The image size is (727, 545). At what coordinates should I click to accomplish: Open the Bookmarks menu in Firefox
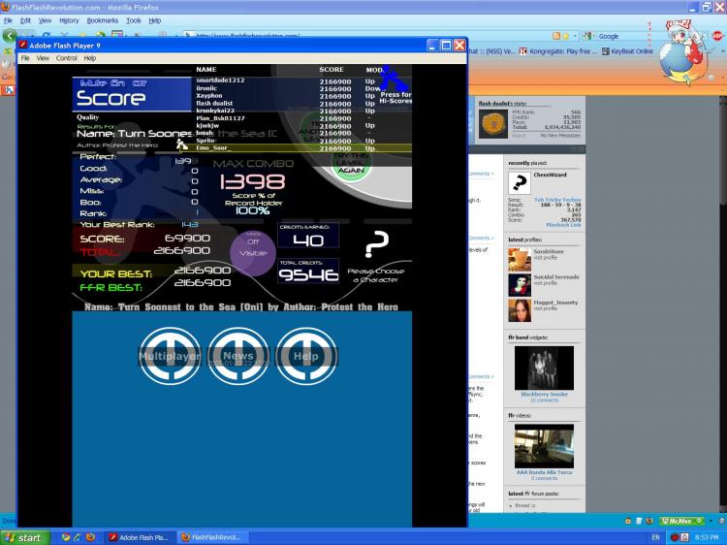(103, 20)
